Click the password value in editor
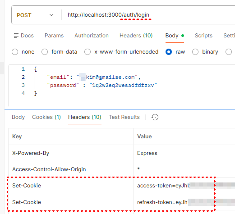The image size is (235, 214). 123,85
